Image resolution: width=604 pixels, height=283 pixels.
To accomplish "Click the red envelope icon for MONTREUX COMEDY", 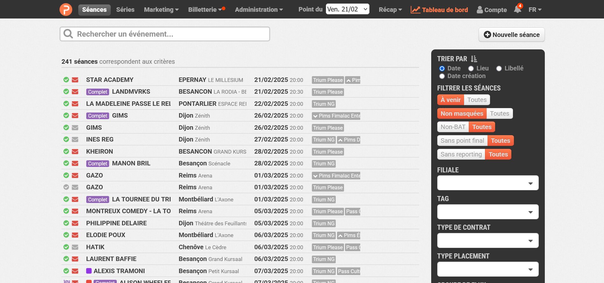I will (x=75, y=211).
